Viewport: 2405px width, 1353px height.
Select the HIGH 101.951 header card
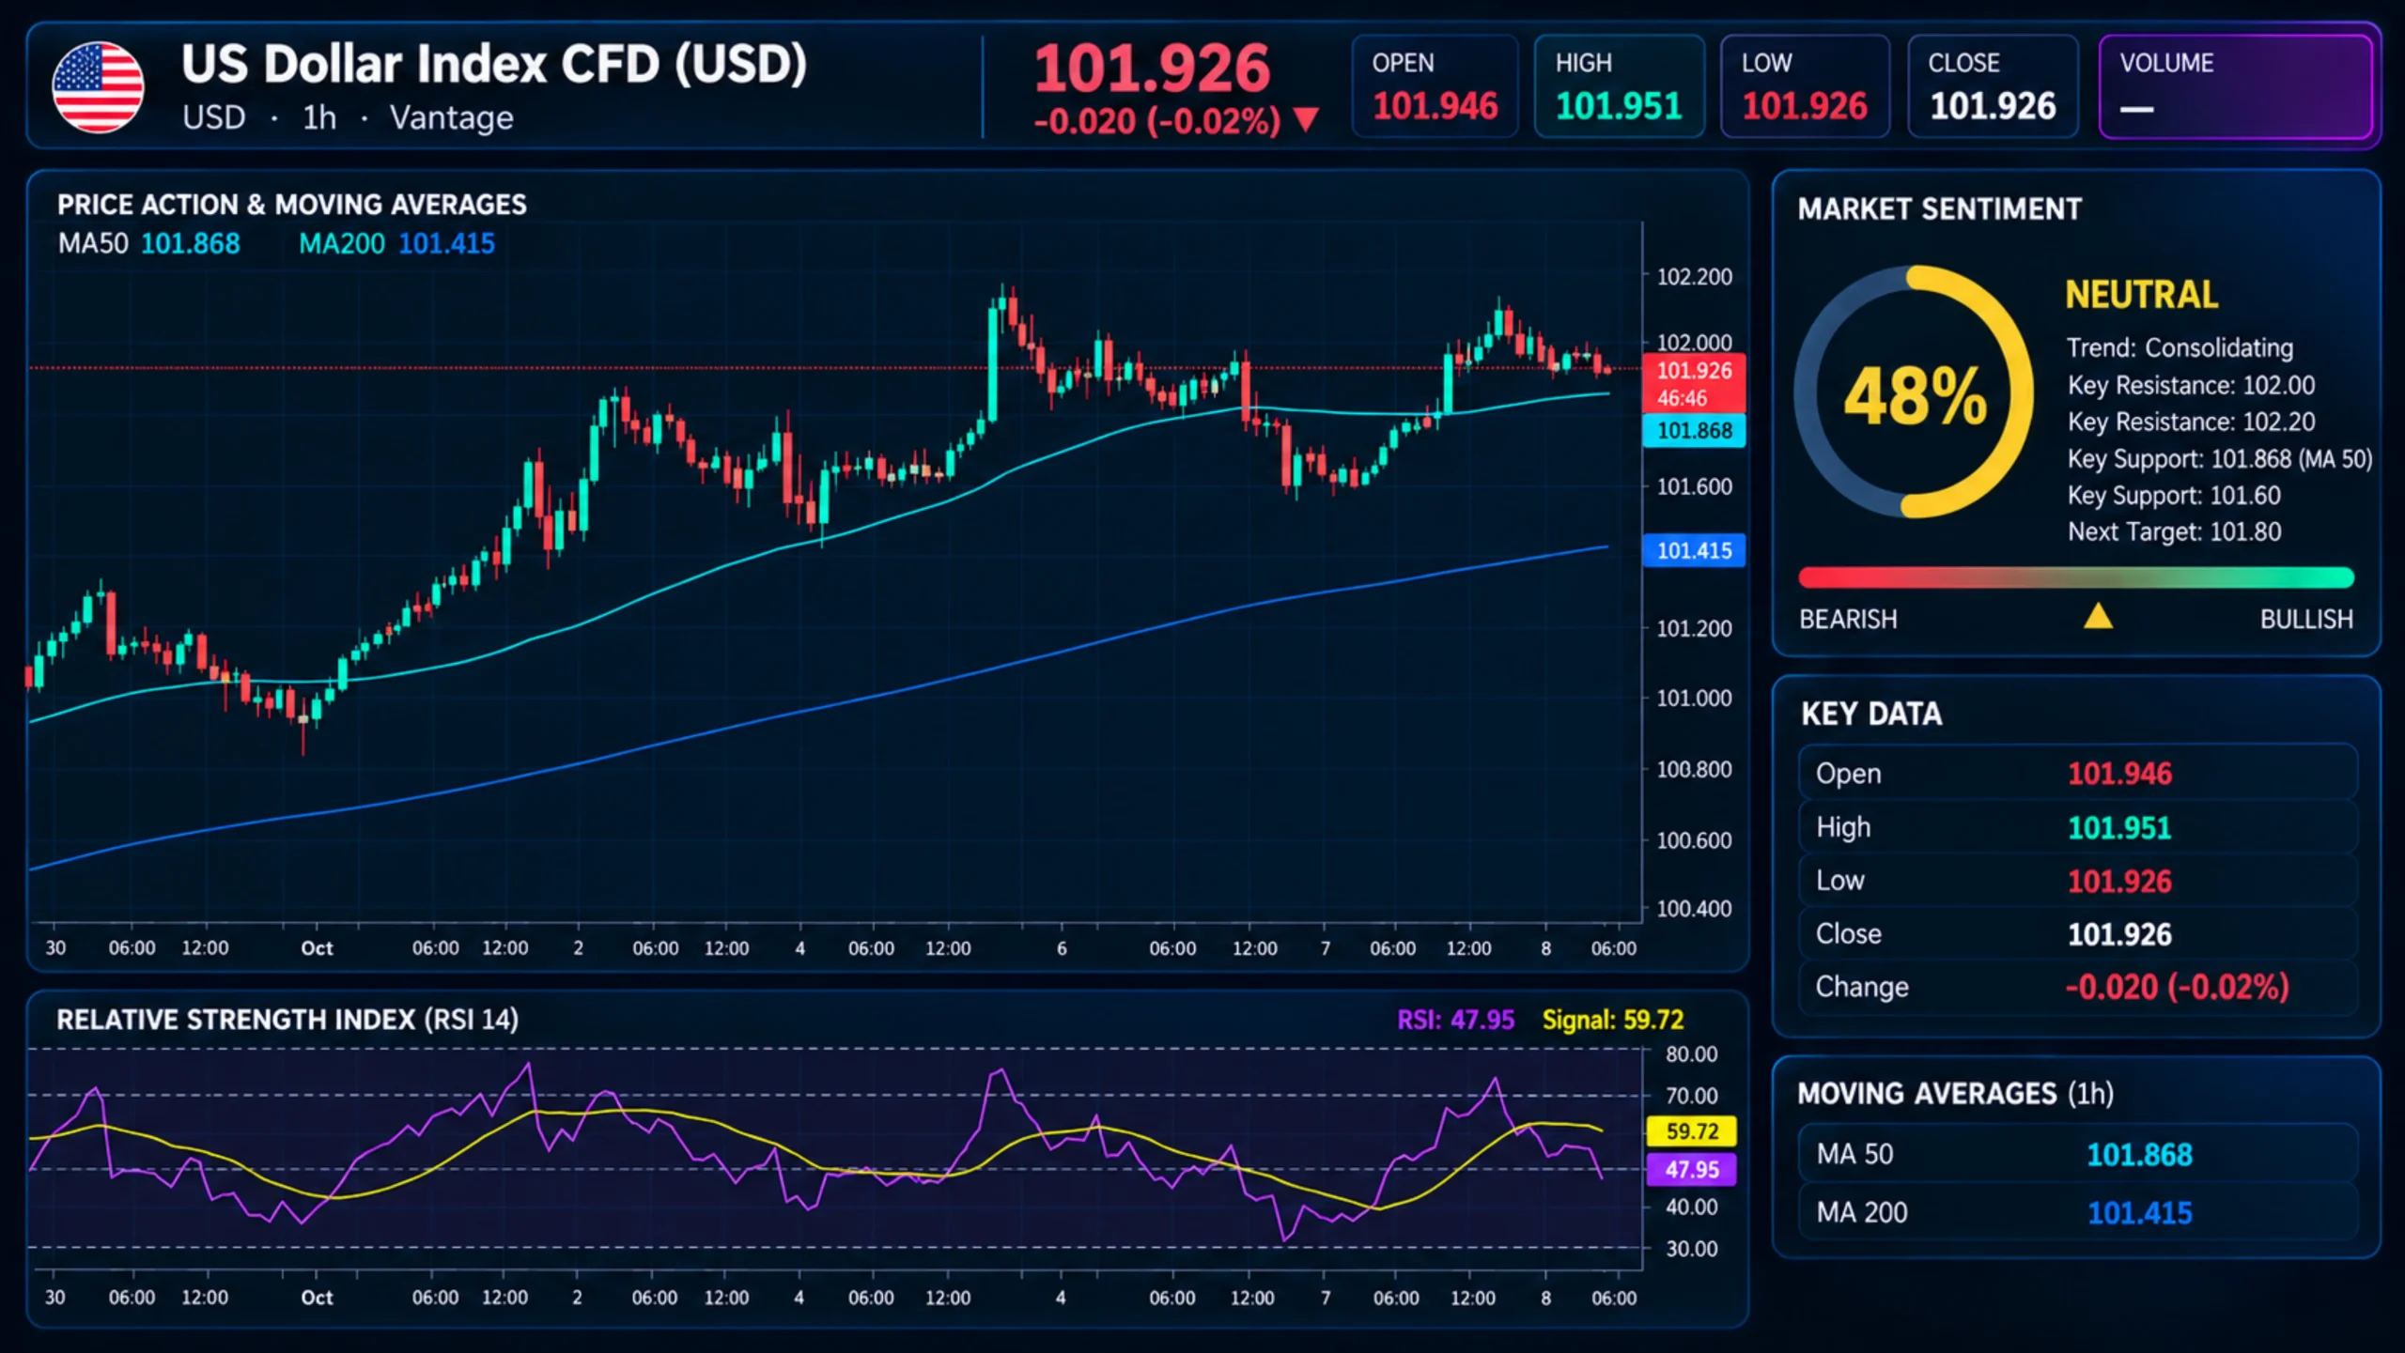point(1619,86)
